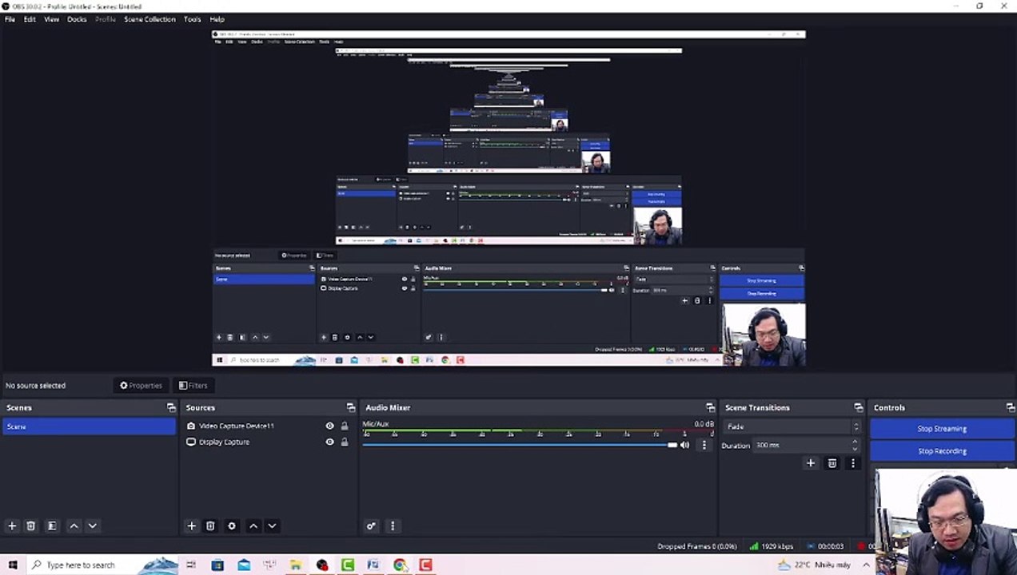The width and height of the screenshot is (1017, 575).
Task: Undock the Scenes panel
Action: tap(171, 407)
